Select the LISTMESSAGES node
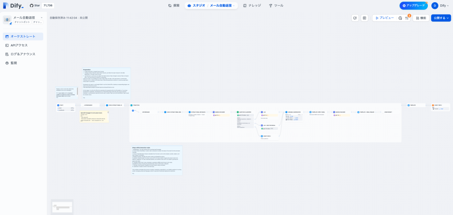Viewport: 453px width, 215px height. pyautogui.click(x=90, y=106)
